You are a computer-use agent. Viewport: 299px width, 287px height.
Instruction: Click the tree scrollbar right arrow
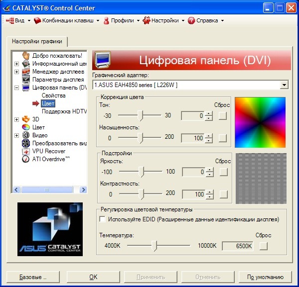point(83,190)
